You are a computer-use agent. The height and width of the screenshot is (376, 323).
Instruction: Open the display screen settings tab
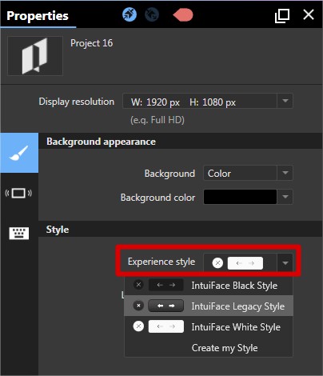18,193
